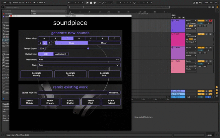The width and height of the screenshot is (220, 138).
Task: Click the Generate Melody button
Action: 36,74
